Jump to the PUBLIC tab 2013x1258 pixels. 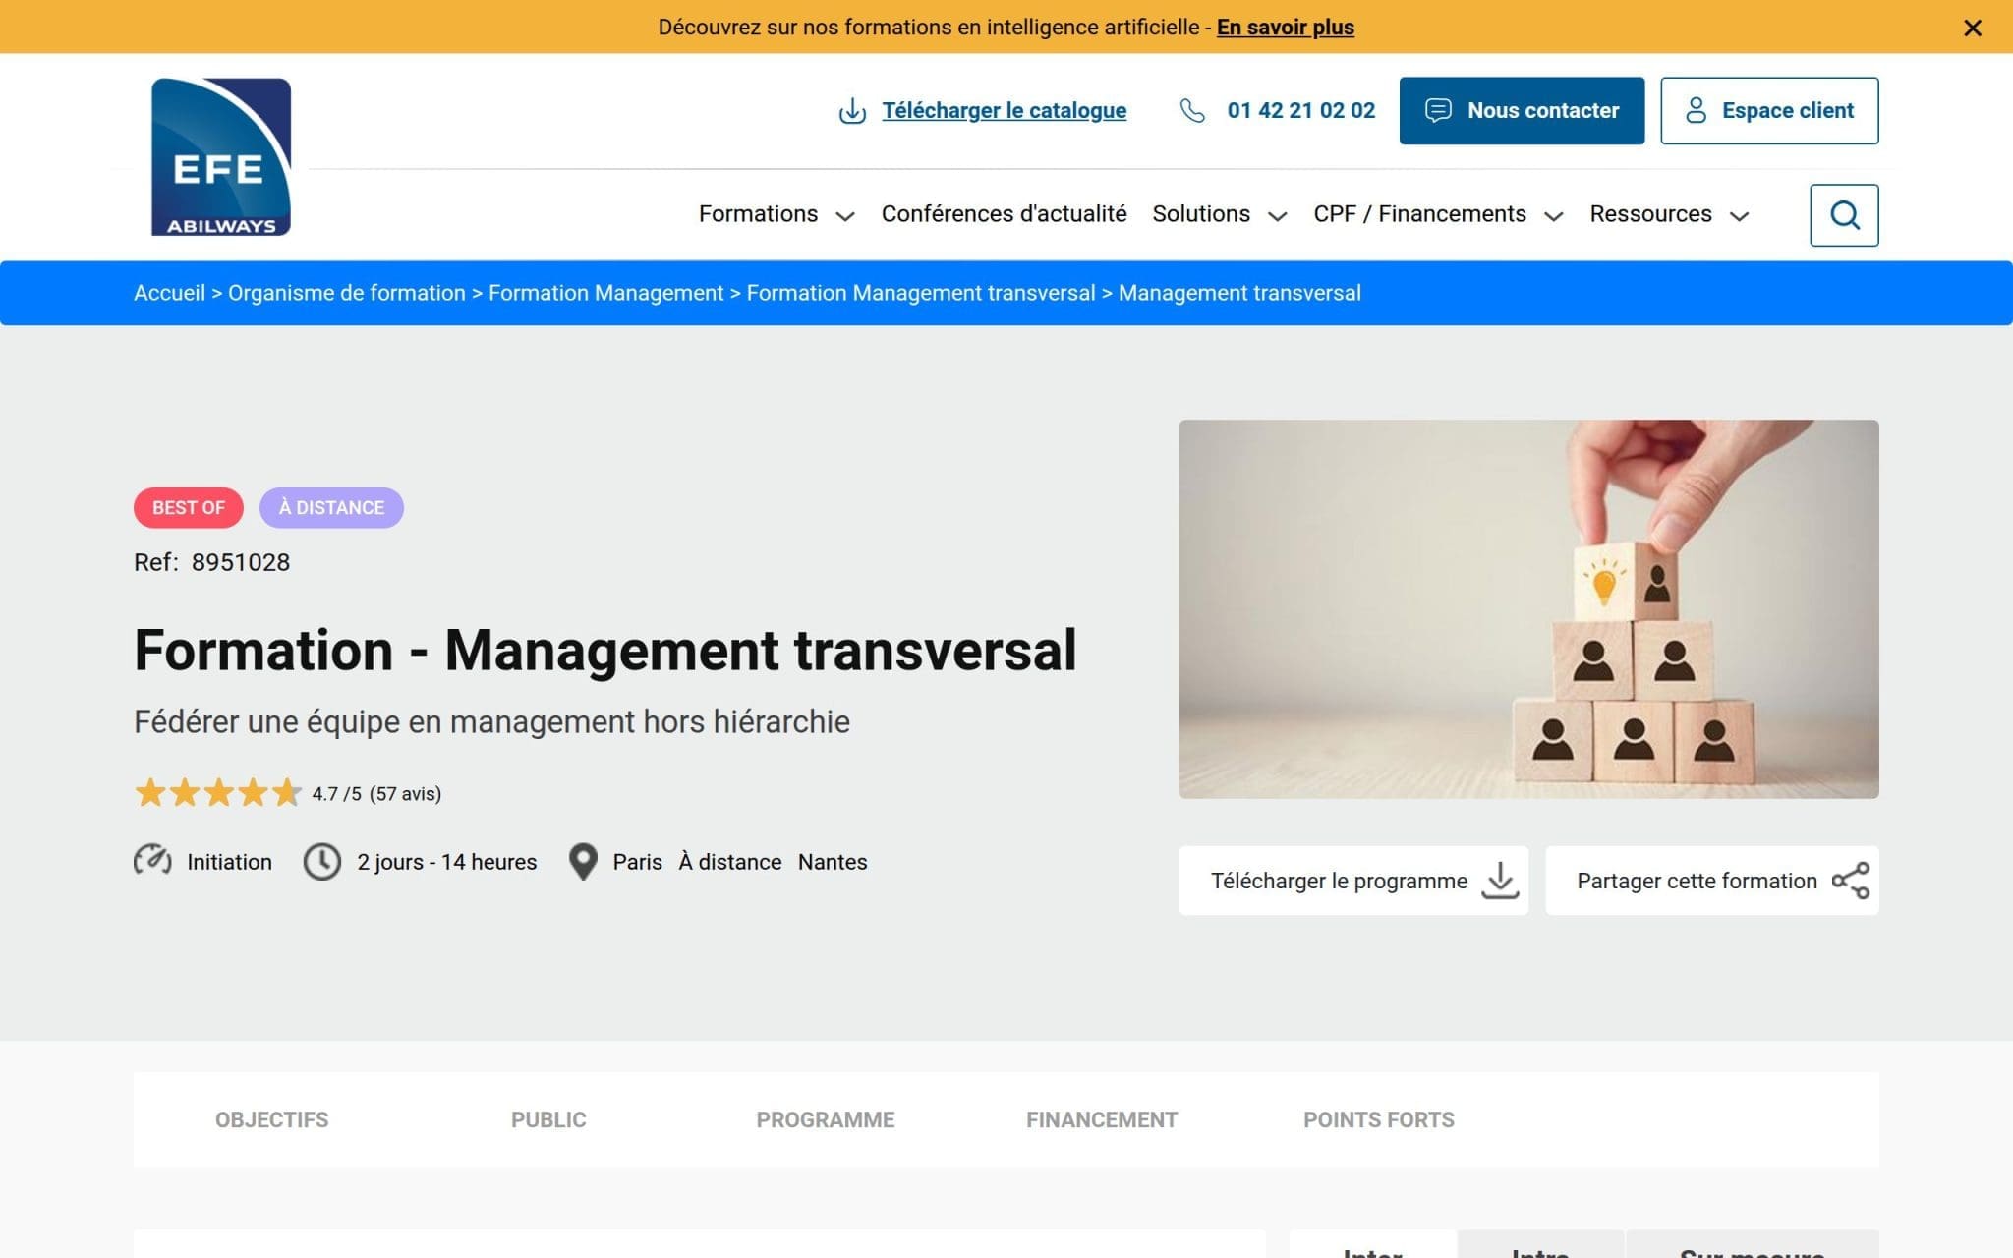(548, 1119)
